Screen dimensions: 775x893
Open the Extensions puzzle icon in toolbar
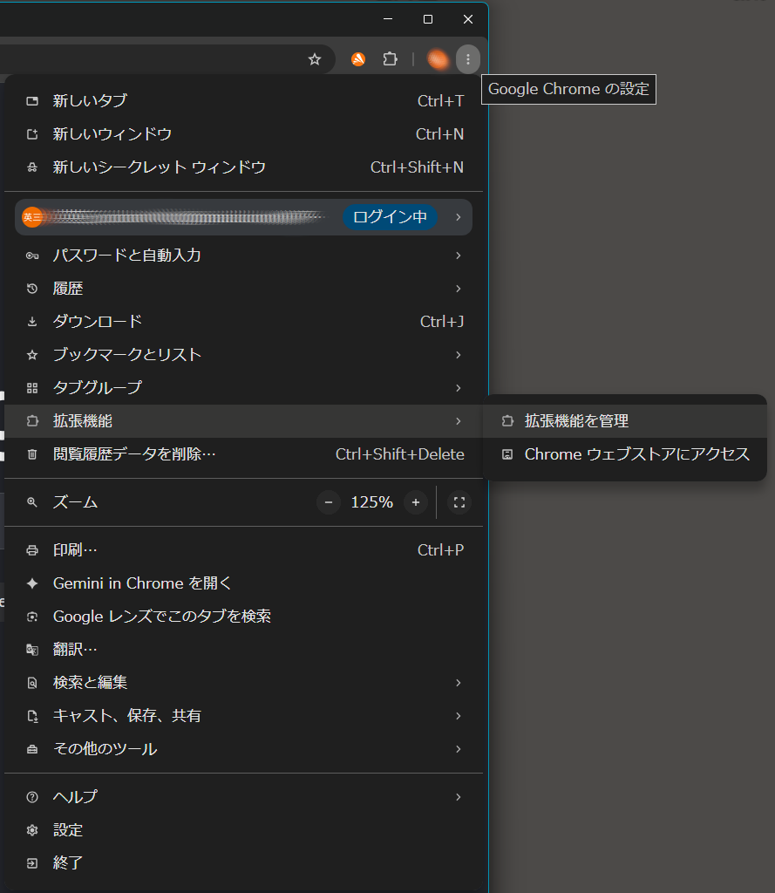[x=390, y=59]
